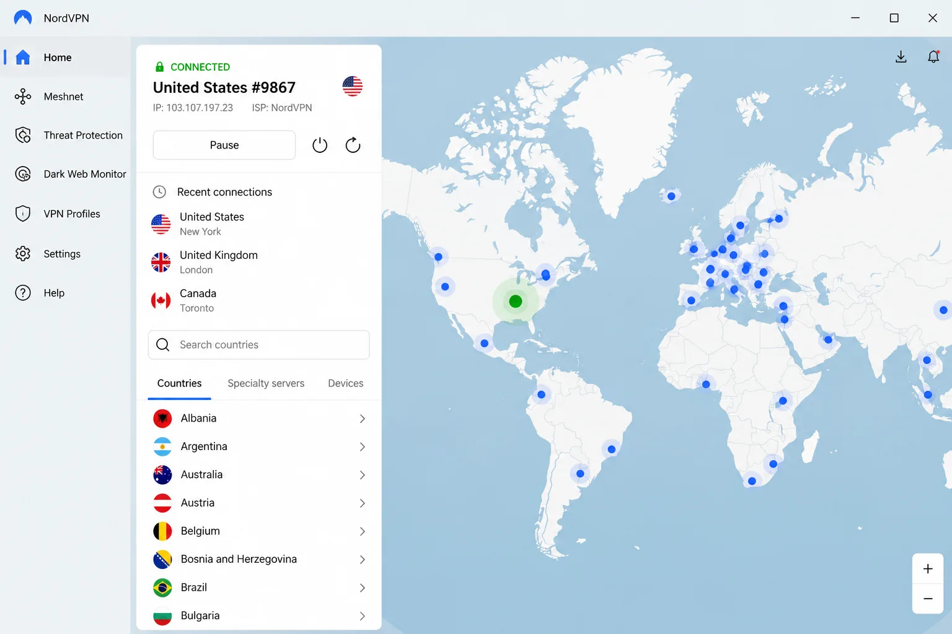Reconnect to recent United States New York
This screenshot has height=634, width=952.
pos(259,224)
